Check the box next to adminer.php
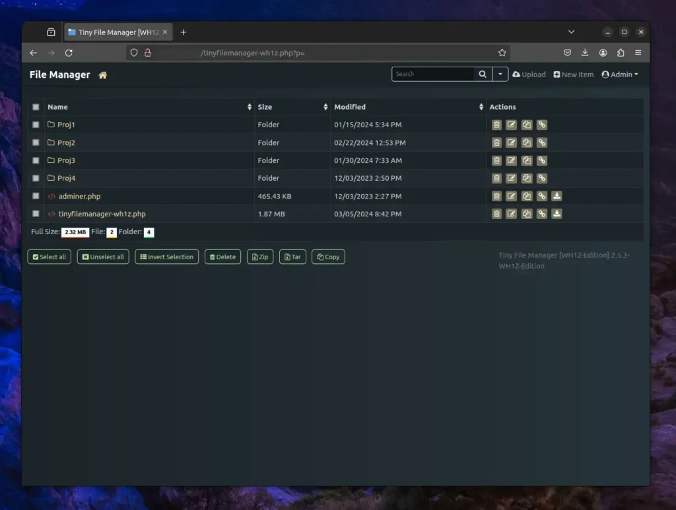The height and width of the screenshot is (510, 676). 36,196
